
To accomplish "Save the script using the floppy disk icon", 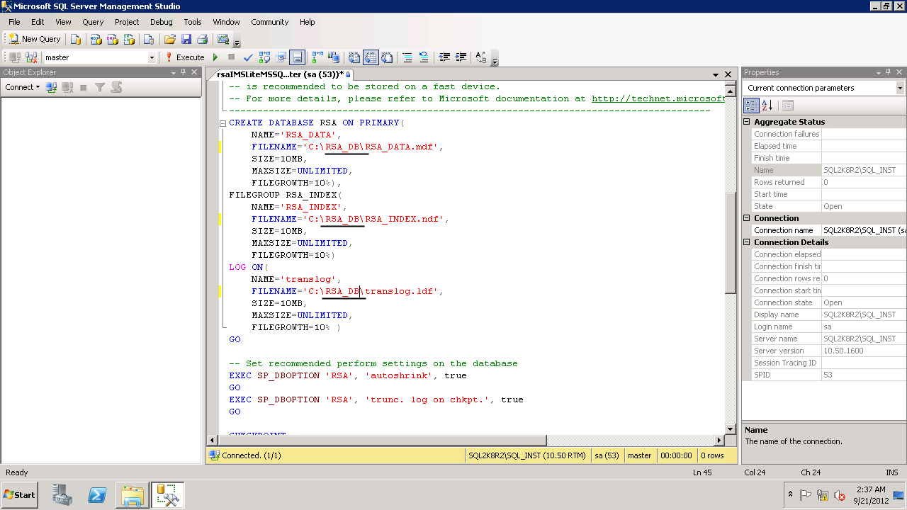I will click(186, 40).
